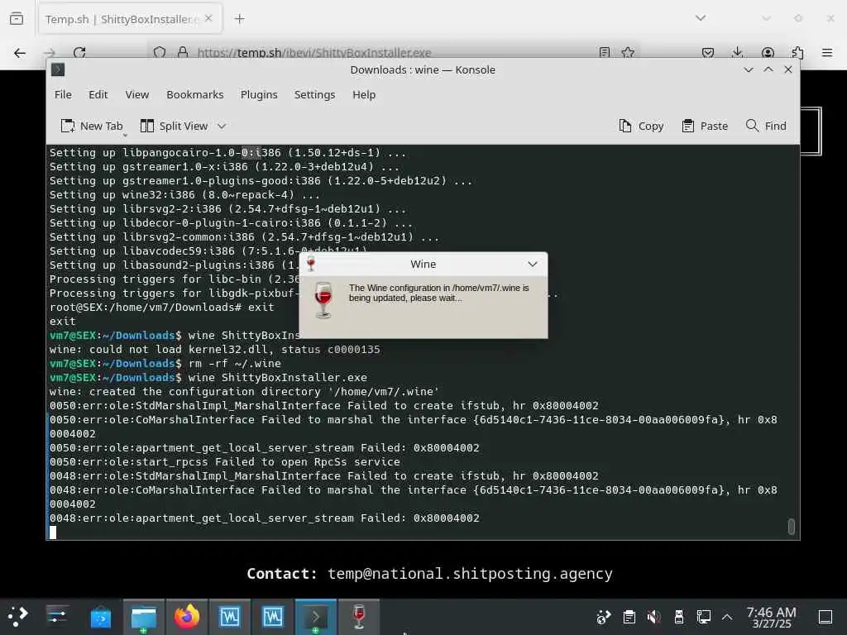
Task: Open the File menu in Konsole
Action: tap(63, 94)
